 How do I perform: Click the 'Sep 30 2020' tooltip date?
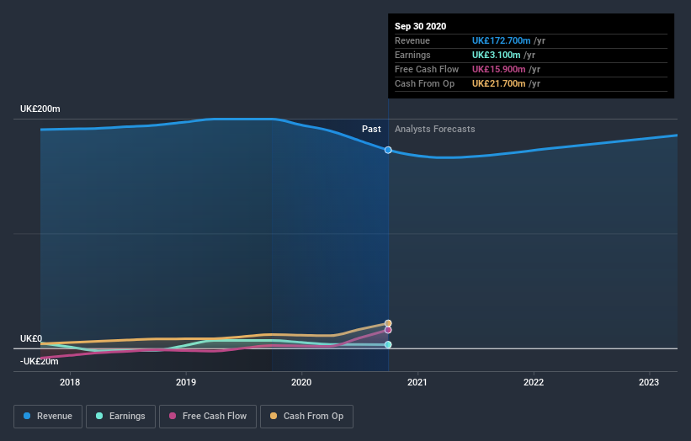(x=421, y=26)
